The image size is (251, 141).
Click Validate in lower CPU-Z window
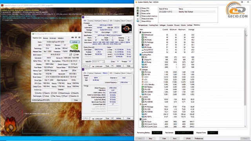coord(118,118)
